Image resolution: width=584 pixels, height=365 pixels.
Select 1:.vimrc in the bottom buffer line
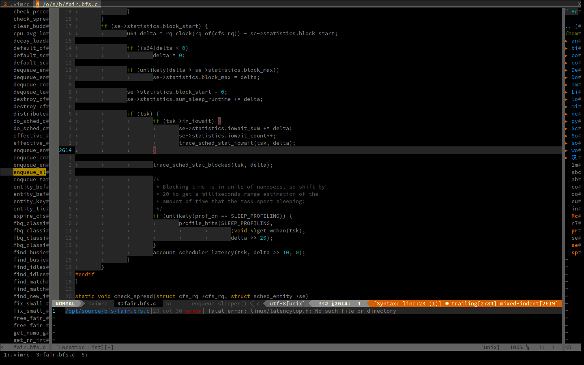pyautogui.click(x=17, y=355)
